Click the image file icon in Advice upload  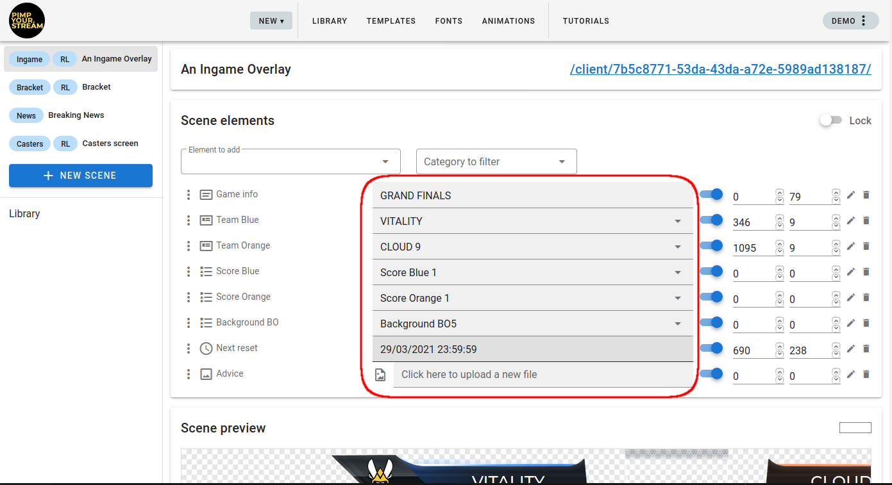click(380, 375)
